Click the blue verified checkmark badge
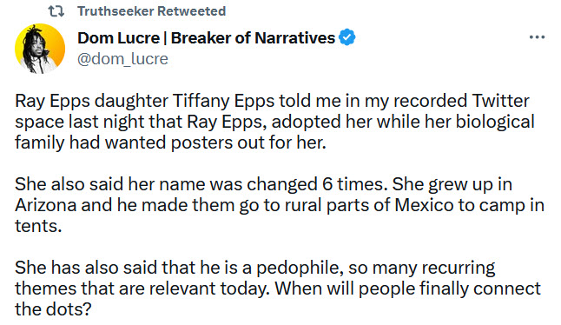This screenshot has height=325, width=561. click(347, 37)
